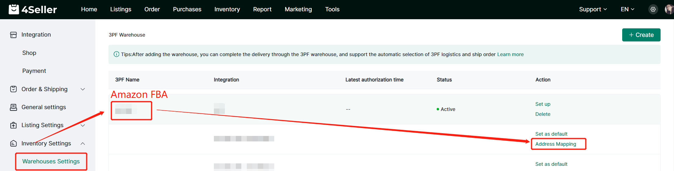Screen dimensions: 674x171
Task: Click the Listing Settings sidebar icon
Action: (x=13, y=125)
